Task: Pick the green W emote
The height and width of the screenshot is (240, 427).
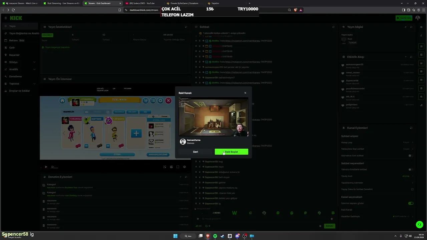Action: (235, 213)
